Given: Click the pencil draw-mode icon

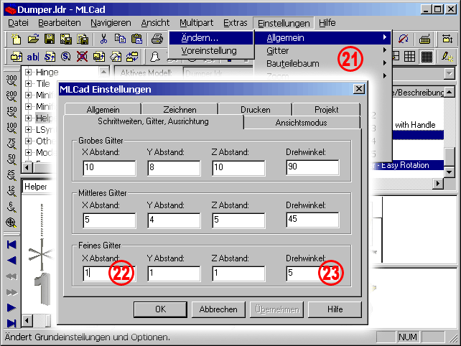Looking at the screenshot, I should point(447,57).
